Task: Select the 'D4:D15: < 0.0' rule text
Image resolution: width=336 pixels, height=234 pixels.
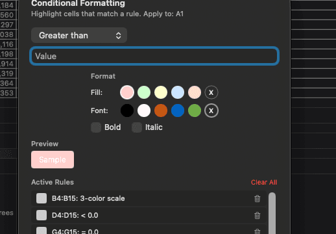Action: click(75, 215)
